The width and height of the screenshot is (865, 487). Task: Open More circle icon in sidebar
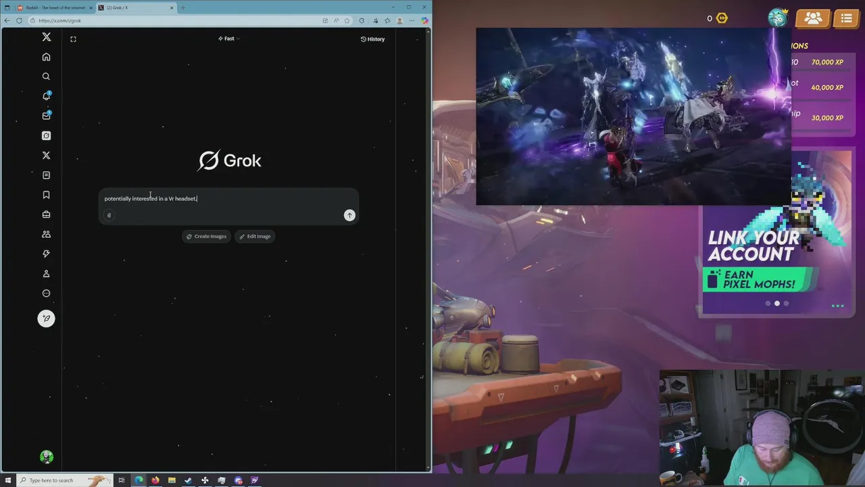tap(46, 294)
